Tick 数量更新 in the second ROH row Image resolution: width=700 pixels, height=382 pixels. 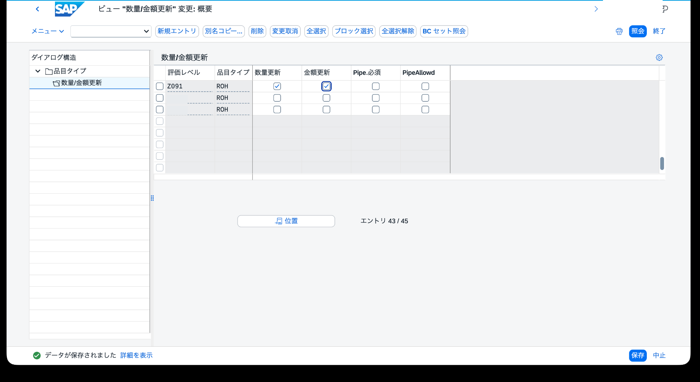(277, 98)
